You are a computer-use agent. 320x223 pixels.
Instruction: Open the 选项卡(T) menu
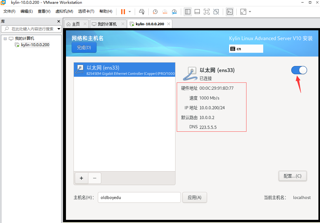coord(86,11)
